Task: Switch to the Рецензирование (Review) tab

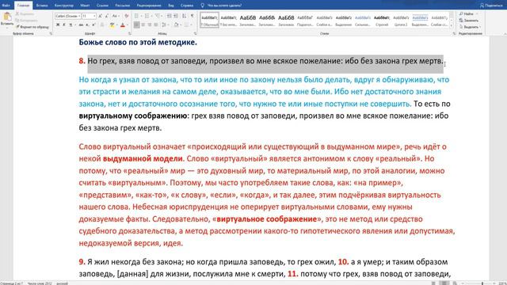Action: 149,6
